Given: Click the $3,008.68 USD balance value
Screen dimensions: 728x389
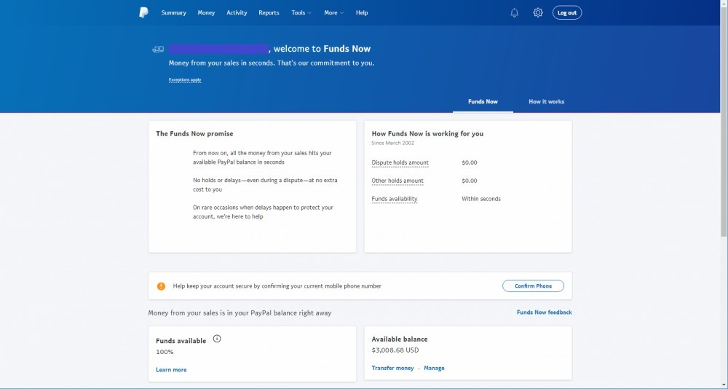Looking at the screenshot, I should (395, 350).
